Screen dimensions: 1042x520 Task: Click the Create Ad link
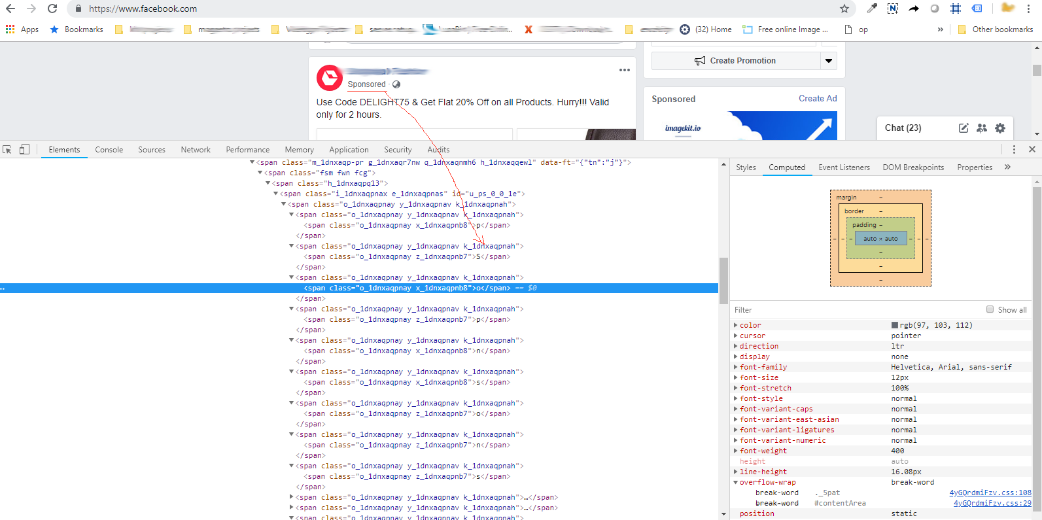click(x=818, y=99)
